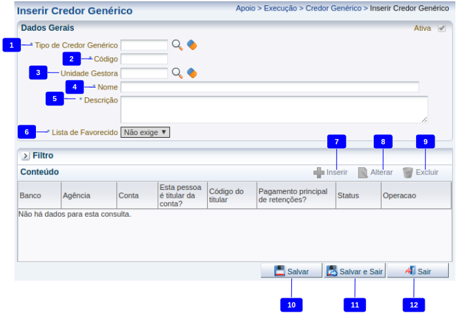Clear Unidade Gestora with the eraser icon
This screenshot has height=314, width=456.
191,73
